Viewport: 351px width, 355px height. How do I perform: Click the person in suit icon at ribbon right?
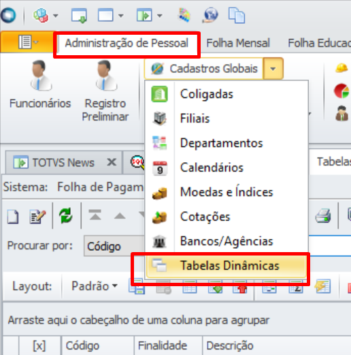[x=342, y=113]
